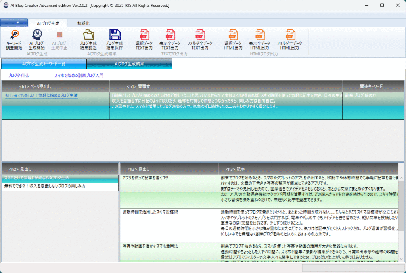This screenshot has height=273, width=406.
Task: Export フォルダ全データ as HTML output
Action: click(289, 40)
